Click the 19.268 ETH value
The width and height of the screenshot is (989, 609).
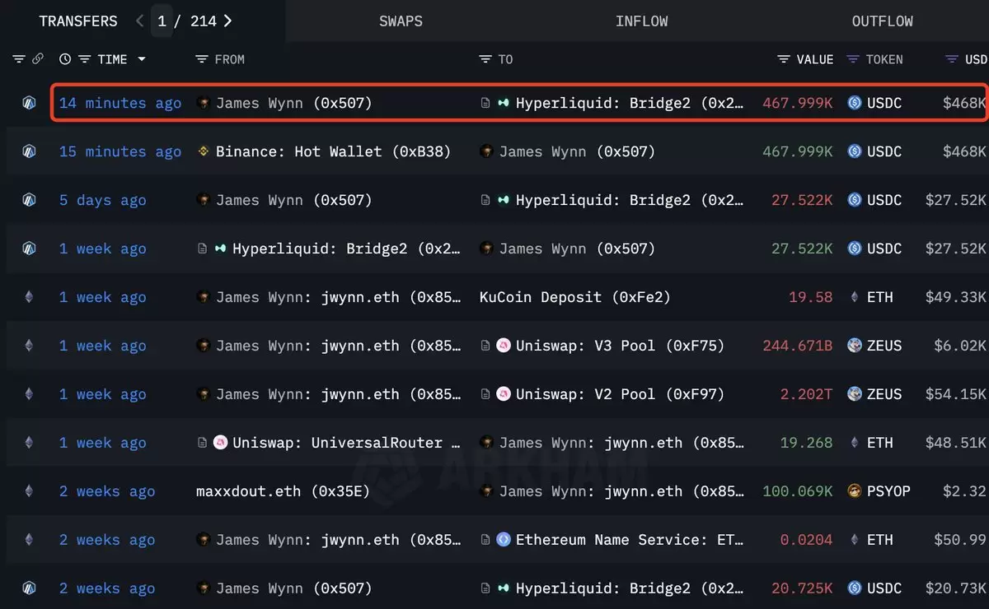pos(806,443)
